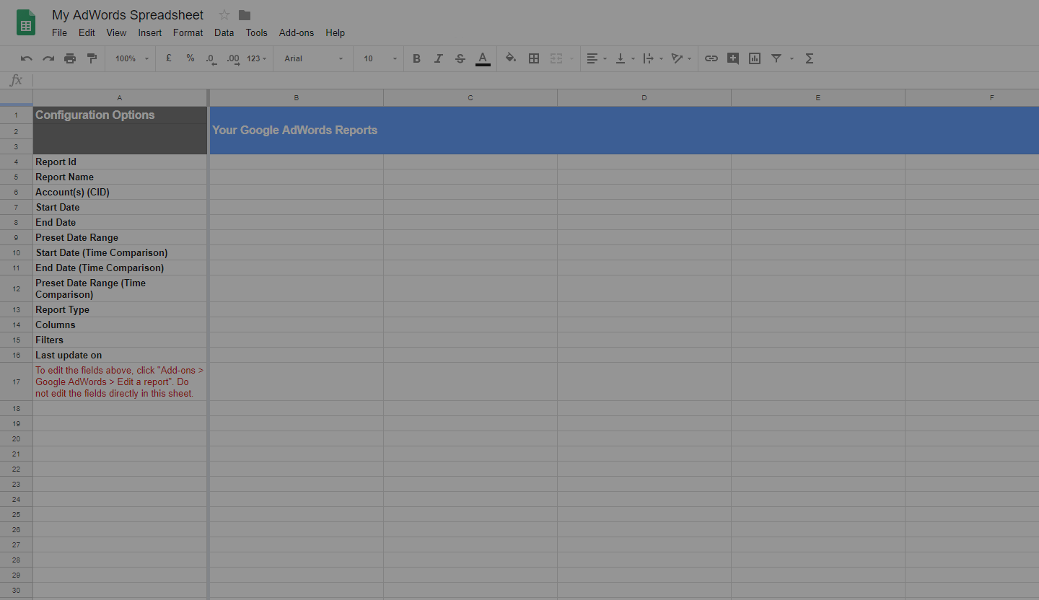
Task: Open the Functions sigma icon
Action: pos(810,58)
